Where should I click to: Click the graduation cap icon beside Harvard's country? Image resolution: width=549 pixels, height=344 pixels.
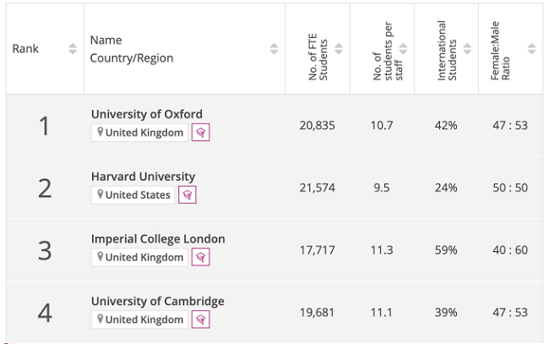click(188, 195)
